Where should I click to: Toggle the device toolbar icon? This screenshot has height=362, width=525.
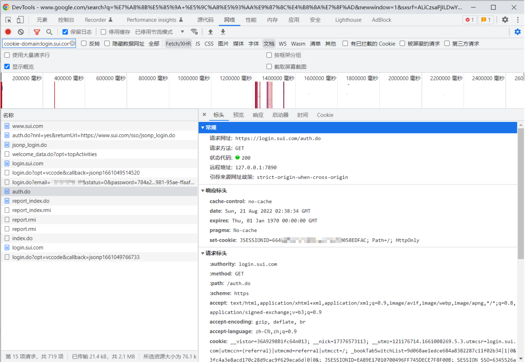[x=20, y=20]
